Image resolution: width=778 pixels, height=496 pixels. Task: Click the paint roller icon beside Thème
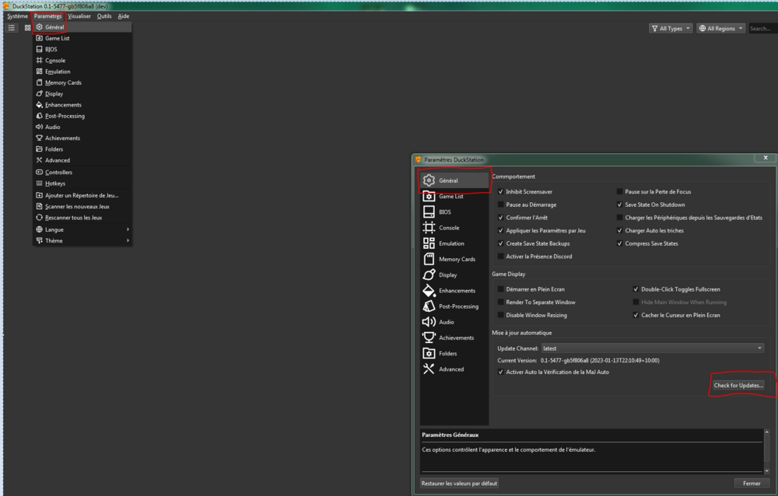click(x=39, y=240)
